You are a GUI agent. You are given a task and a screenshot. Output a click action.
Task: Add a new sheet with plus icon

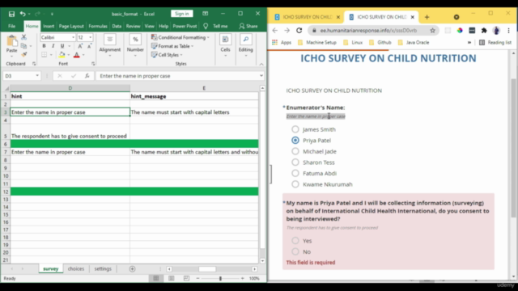click(132, 269)
